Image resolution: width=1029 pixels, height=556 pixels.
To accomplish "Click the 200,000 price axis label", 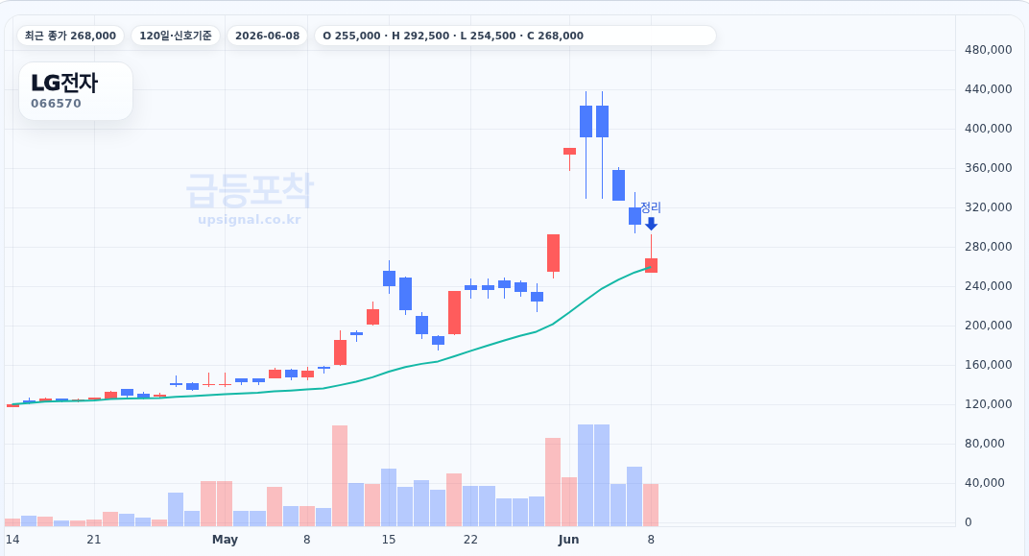I will [988, 326].
